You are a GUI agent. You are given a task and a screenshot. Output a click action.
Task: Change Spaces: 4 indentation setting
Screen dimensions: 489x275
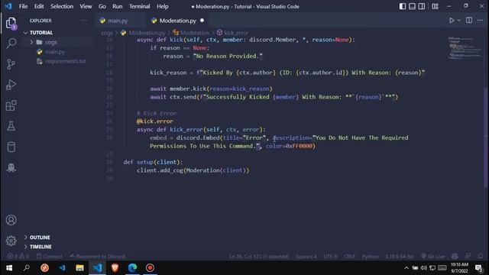(306, 257)
